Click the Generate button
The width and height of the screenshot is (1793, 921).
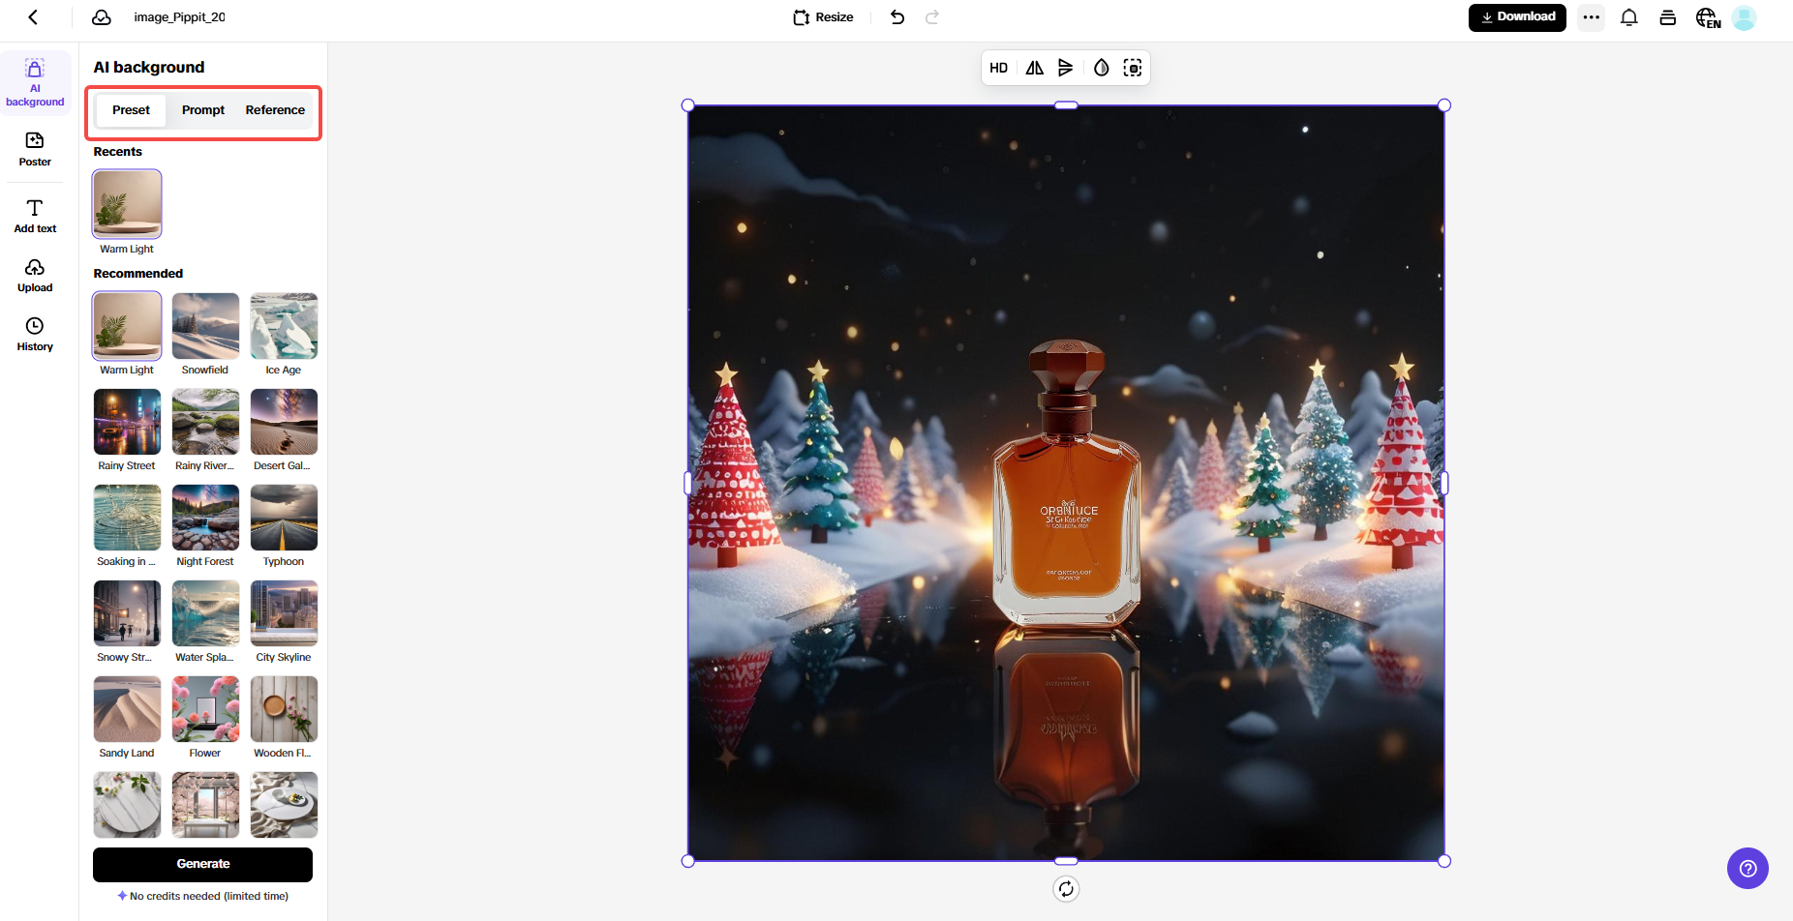[202, 864]
